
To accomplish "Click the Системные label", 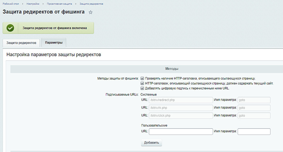I will tap(149, 95).
